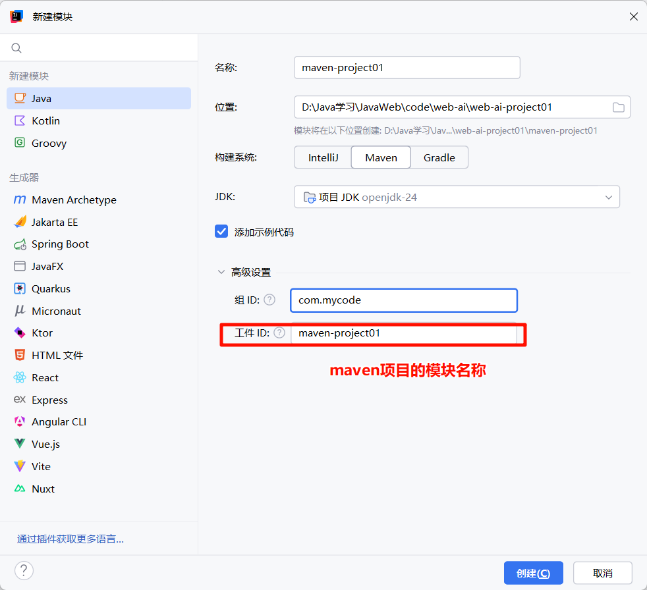Switch build system to Gradle
Screen dimensions: 647x590
[x=439, y=157]
